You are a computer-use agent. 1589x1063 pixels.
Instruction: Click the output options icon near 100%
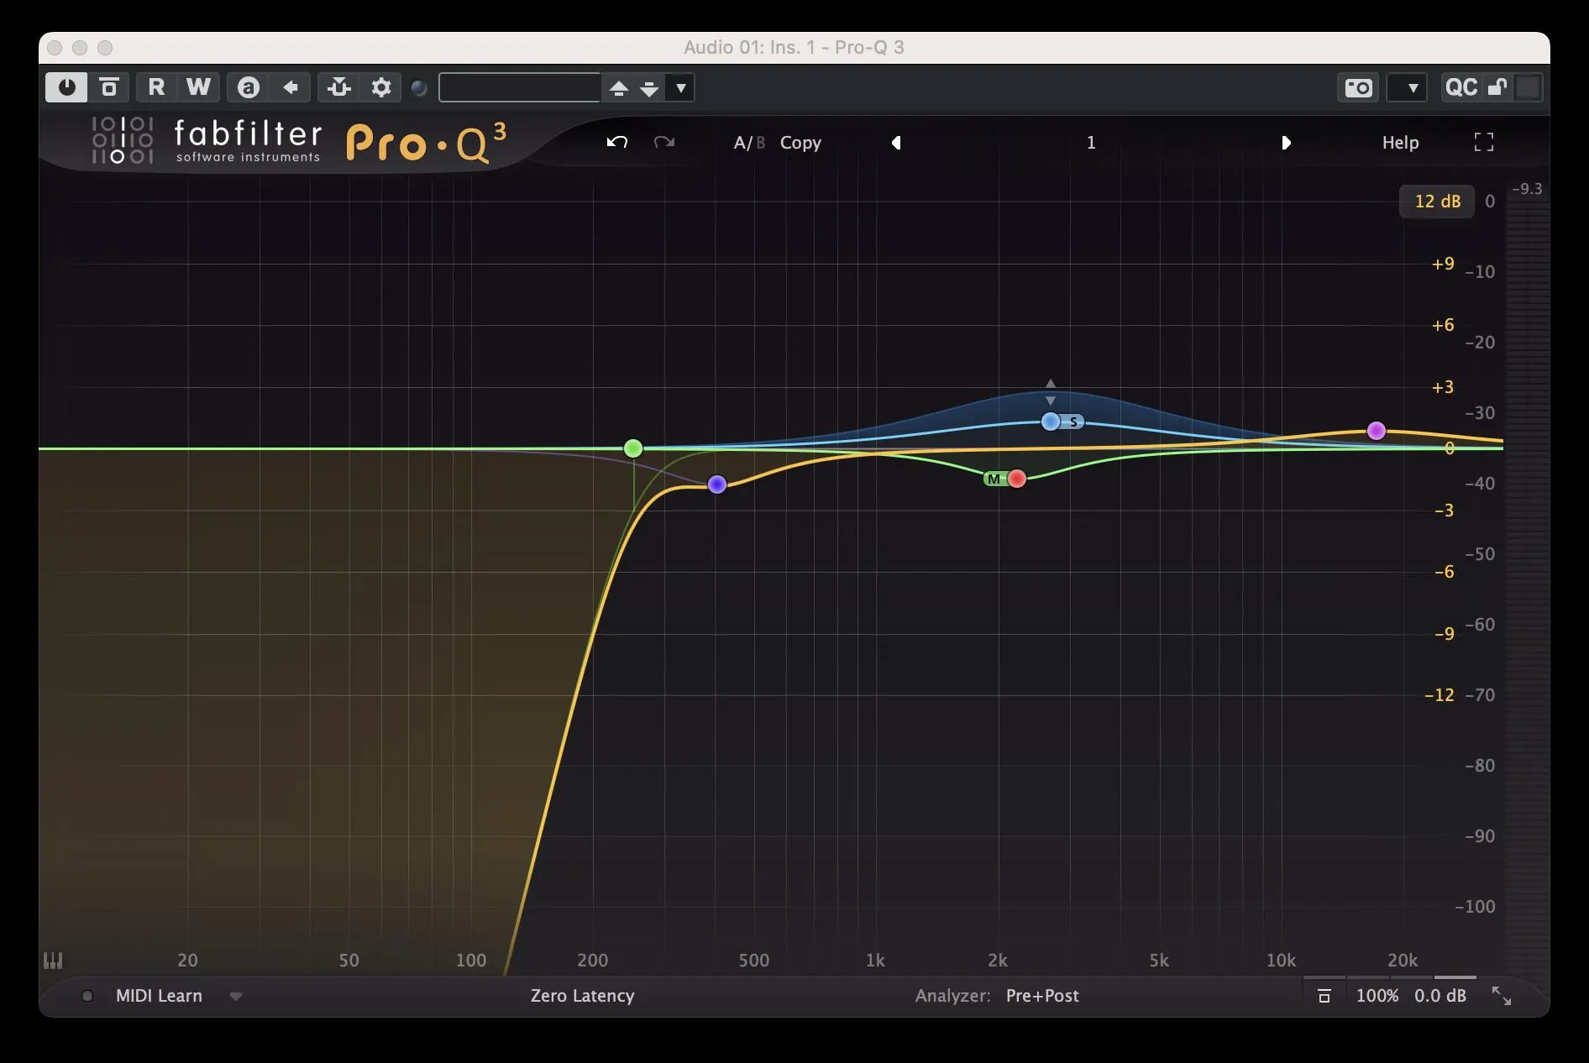tap(1324, 996)
